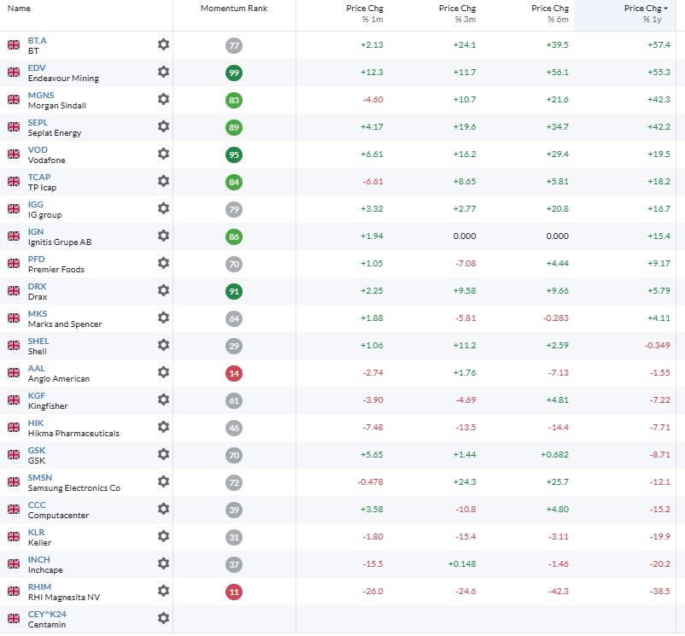Viewport: 685px width, 636px height.
Task: Open RHIM ticker link
Action: click(x=40, y=587)
